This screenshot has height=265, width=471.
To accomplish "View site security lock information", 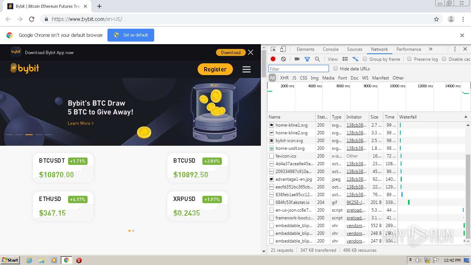I will [46, 19].
